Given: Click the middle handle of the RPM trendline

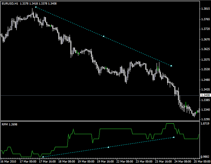Looking at the screenshot, I should click(x=108, y=147).
